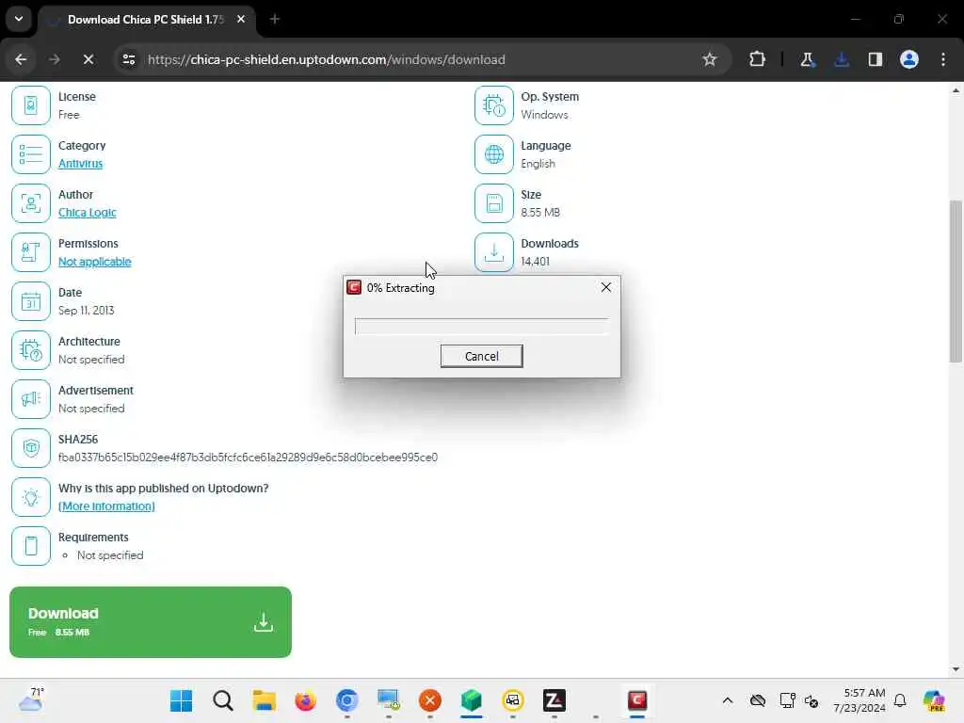Image resolution: width=964 pixels, height=723 pixels.
Task: Close the Download Chica PC Shield tab
Action: 241,19
